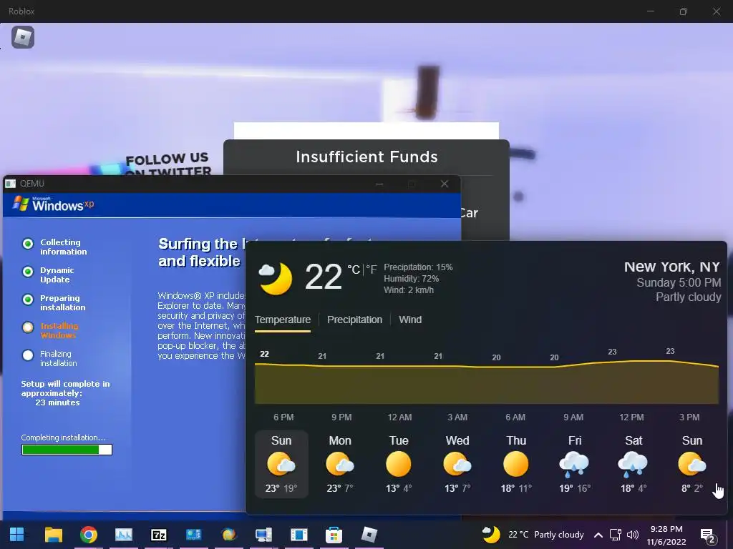Image resolution: width=733 pixels, height=549 pixels.
Task: Click the 22 °C Partly cloudy taskbar widget
Action: (x=533, y=535)
